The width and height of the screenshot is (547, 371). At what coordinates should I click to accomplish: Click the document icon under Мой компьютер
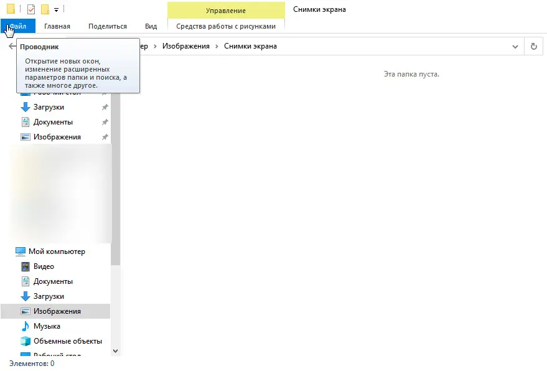tap(26, 281)
